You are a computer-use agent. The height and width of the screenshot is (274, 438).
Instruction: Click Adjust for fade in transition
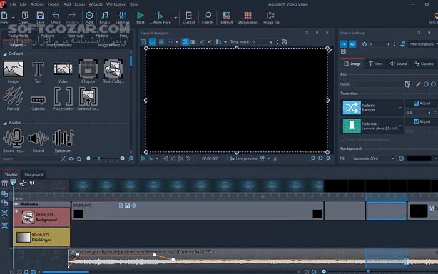tap(422, 103)
